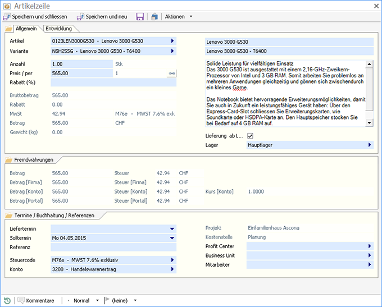This screenshot has height=307, width=382.
Task: Click the Preis field showing 565.00
Action: 81,74
